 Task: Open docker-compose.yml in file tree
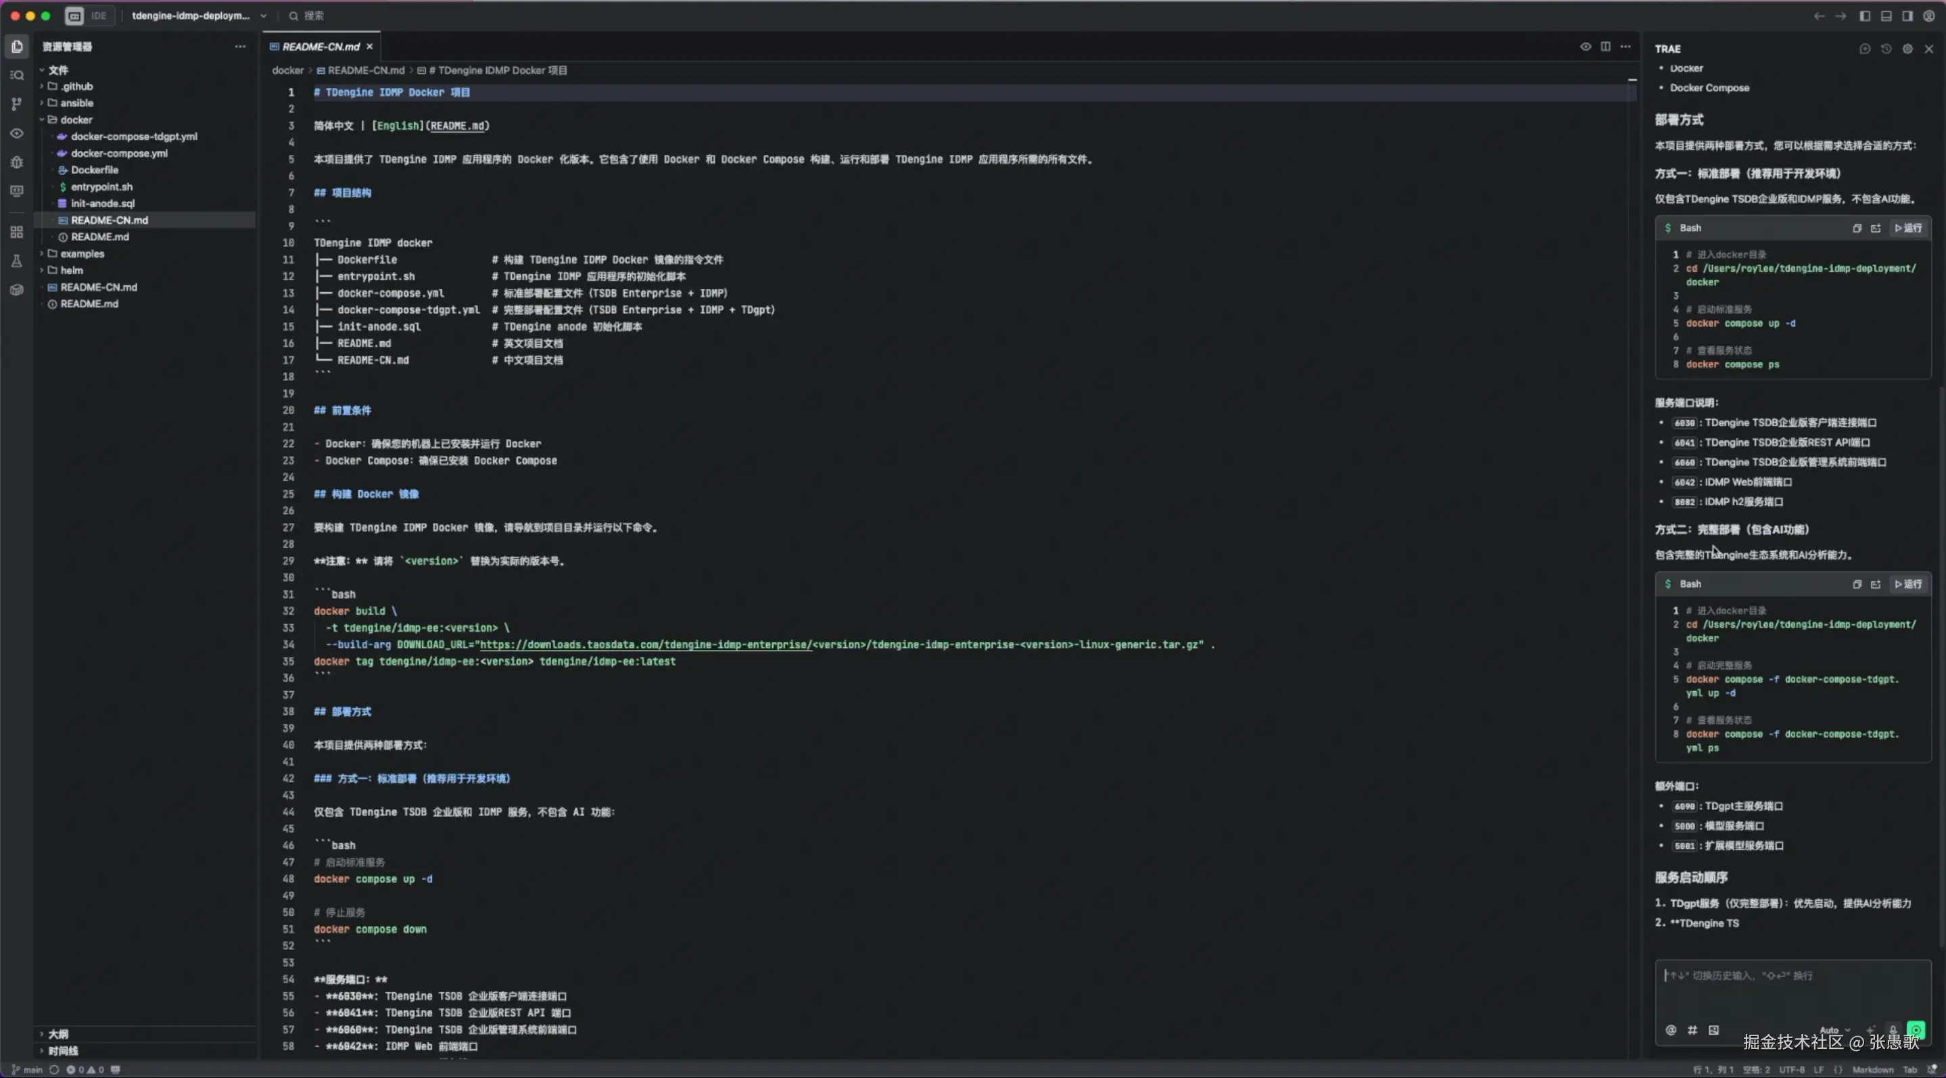click(120, 154)
